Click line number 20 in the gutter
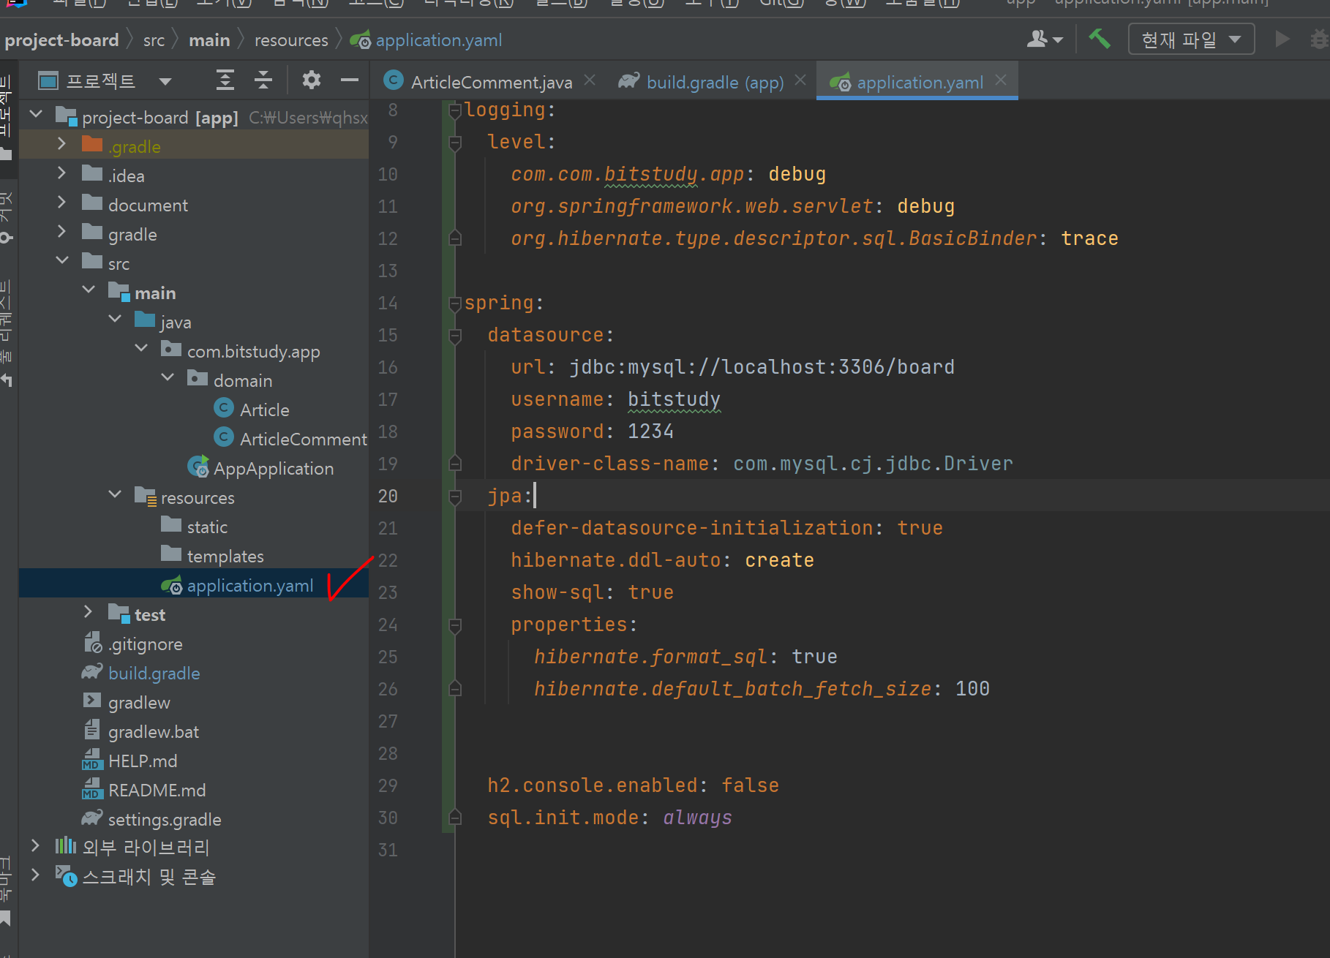The width and height of the screenshot is (1330, 958). [388, 496]
